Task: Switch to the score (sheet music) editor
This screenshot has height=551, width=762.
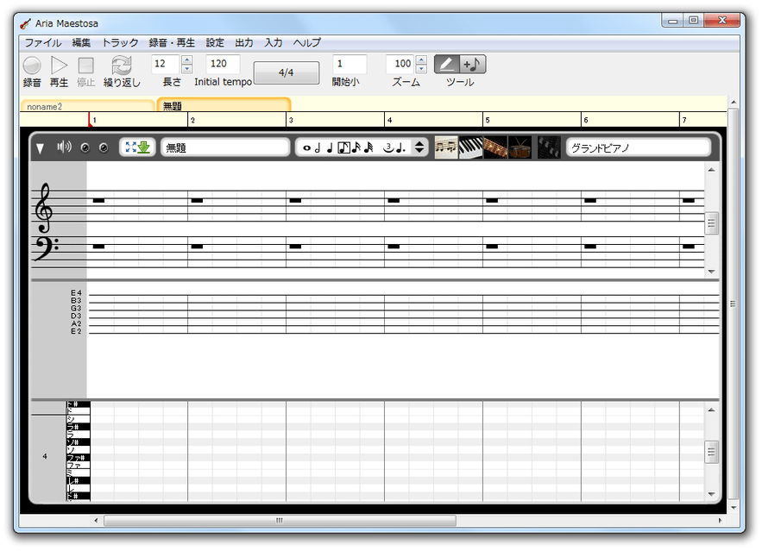Action: pos(446,147)
